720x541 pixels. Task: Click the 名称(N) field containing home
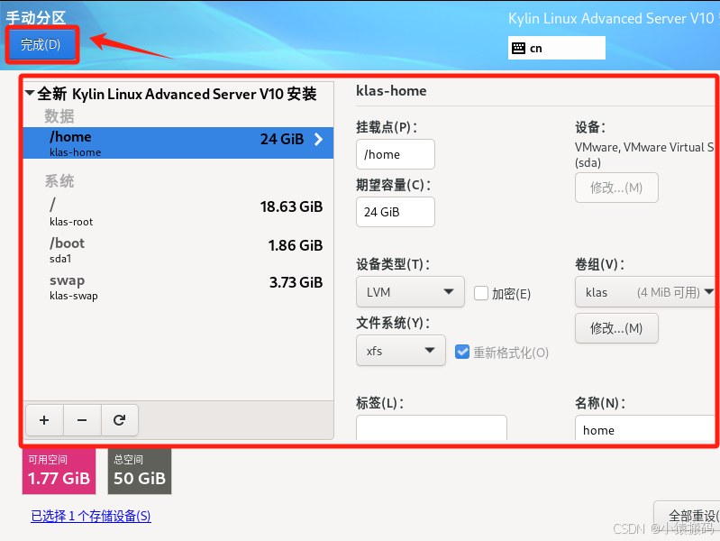[x=647, y=428]
